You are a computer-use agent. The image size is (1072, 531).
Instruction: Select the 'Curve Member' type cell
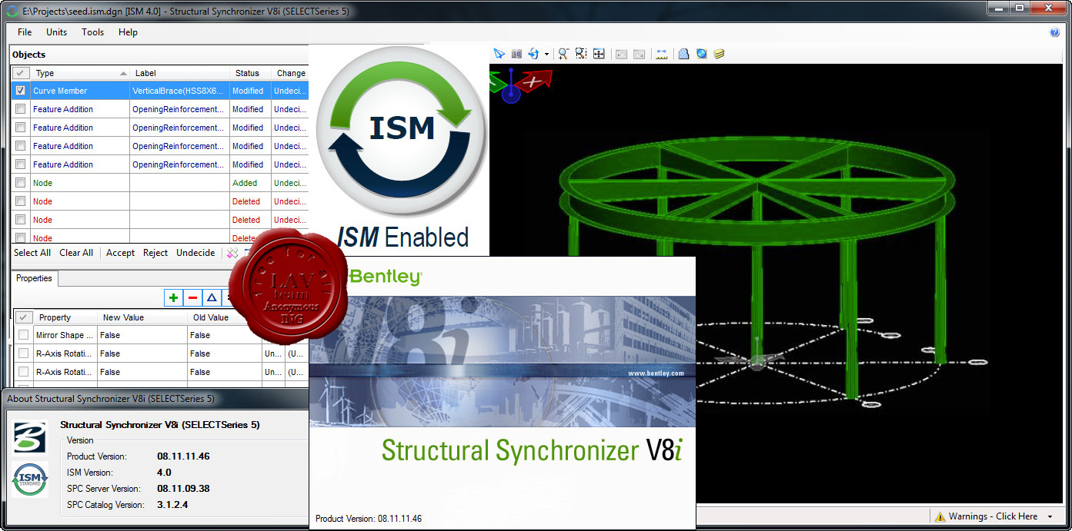(81, 91)
